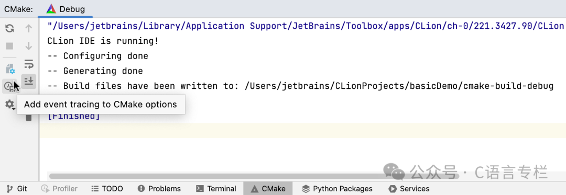566x195 pixels.
Task: Click the CMake tool window tab
Action: (268, 189)
